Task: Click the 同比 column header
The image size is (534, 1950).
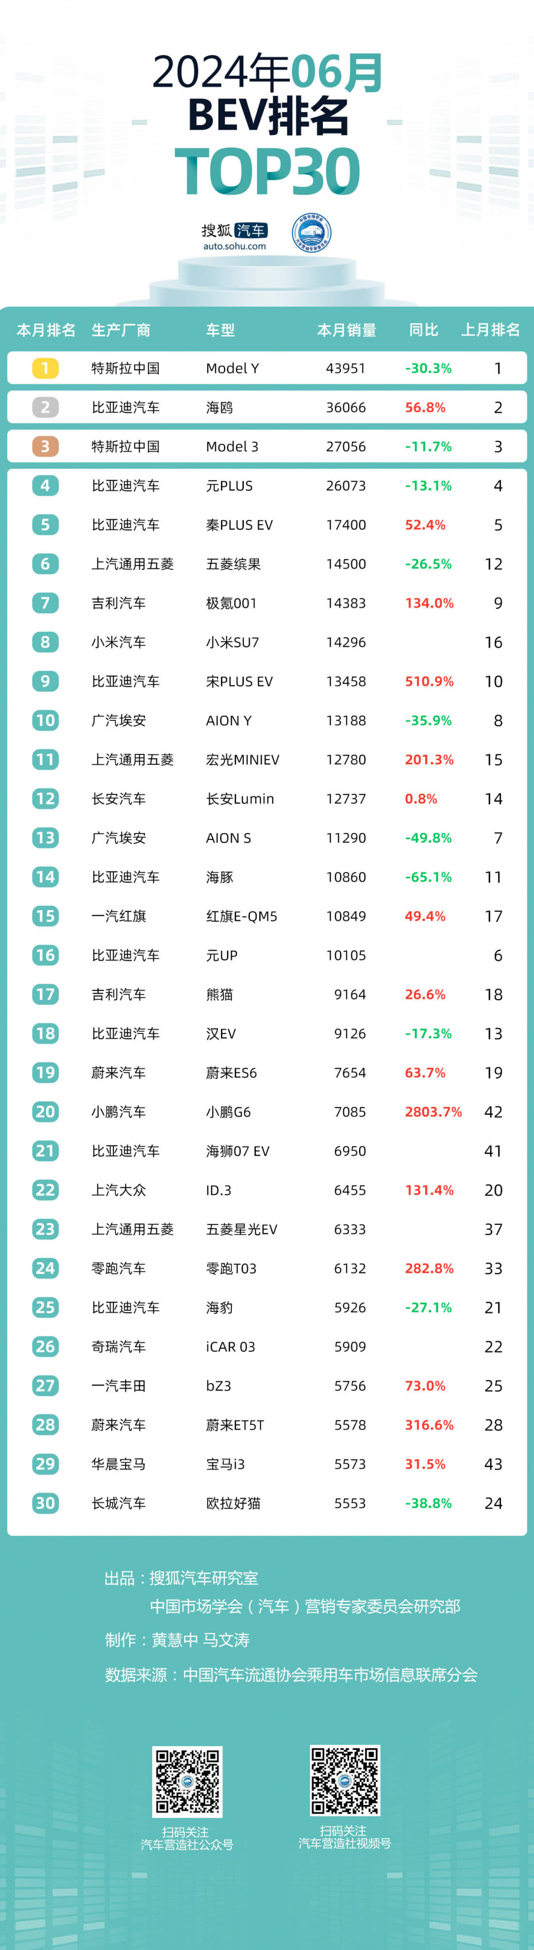Action: (x=424, y=330)
